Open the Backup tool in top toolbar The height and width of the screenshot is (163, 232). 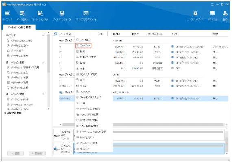(7, 15)
